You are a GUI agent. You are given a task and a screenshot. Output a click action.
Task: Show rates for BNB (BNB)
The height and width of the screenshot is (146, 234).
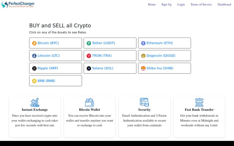coord(56,81)
